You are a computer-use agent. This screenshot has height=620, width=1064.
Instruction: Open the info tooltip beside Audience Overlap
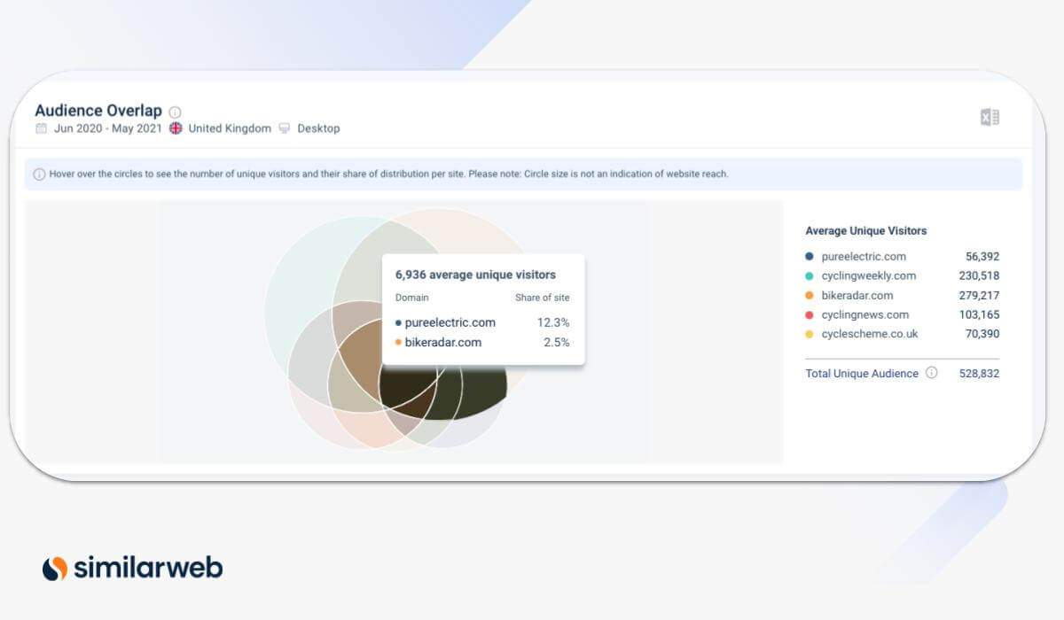pos(175,112)
